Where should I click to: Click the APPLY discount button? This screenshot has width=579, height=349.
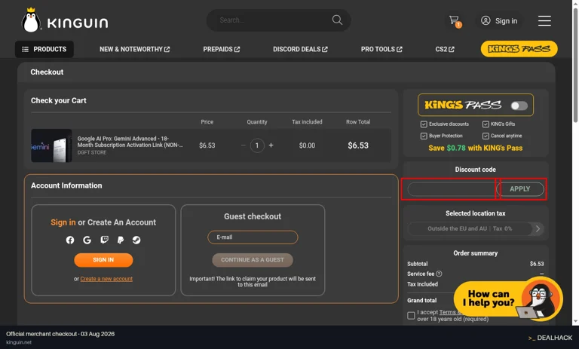coord(520,189)
